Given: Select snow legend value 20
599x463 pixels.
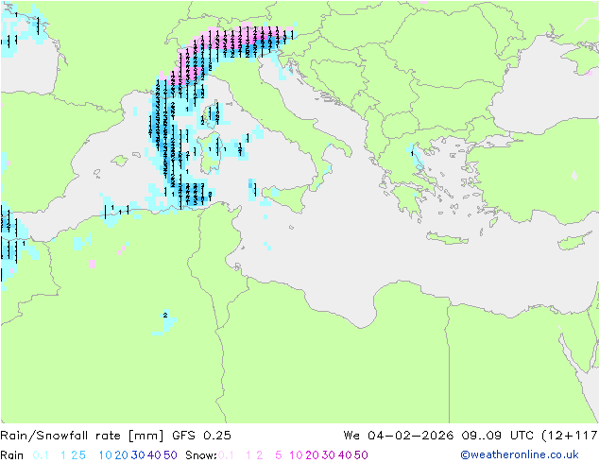Looking at the screenshot, I should [x=312, y=455].
